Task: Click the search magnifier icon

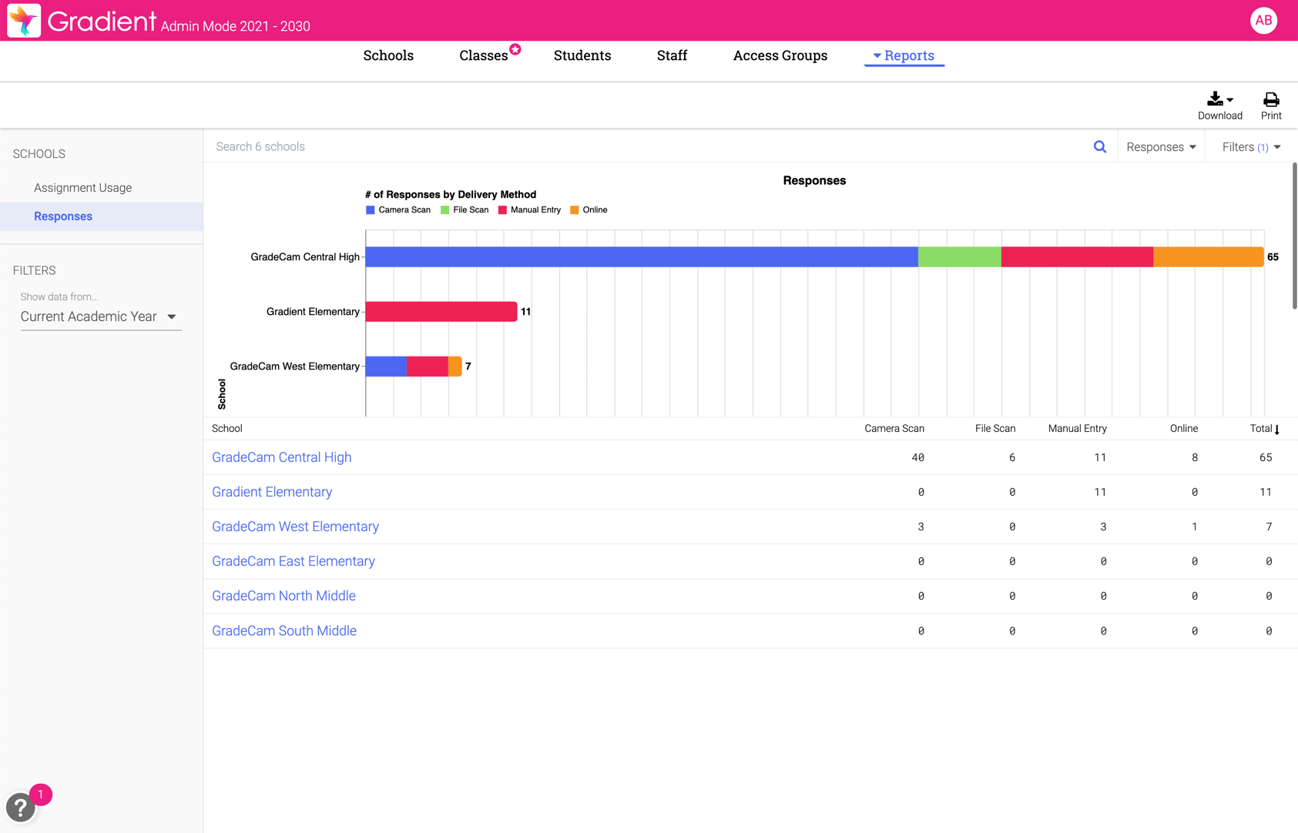Action: coord(1100,147)
